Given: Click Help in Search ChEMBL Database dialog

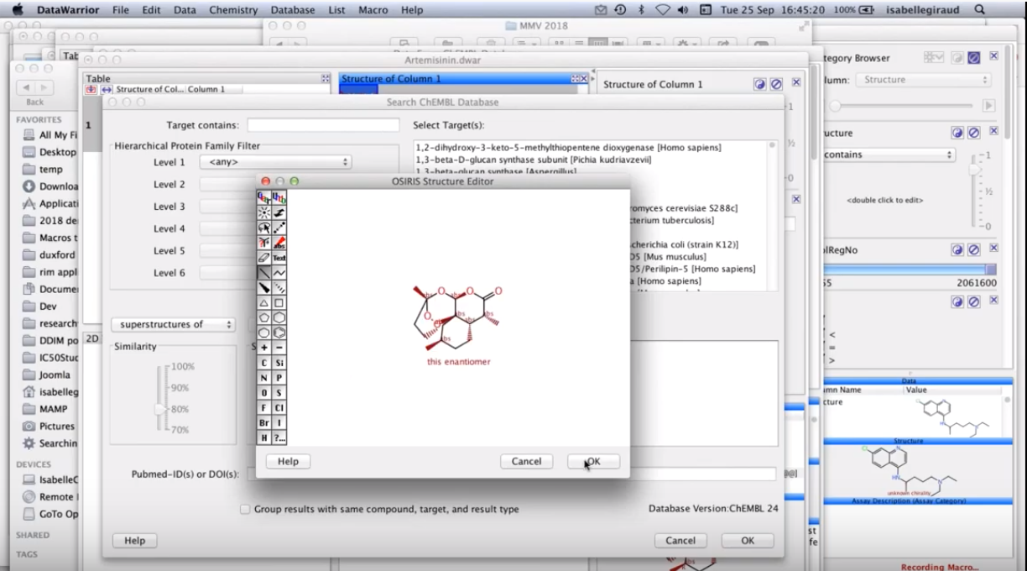Looking at the screenshot, I should [134, 541].
